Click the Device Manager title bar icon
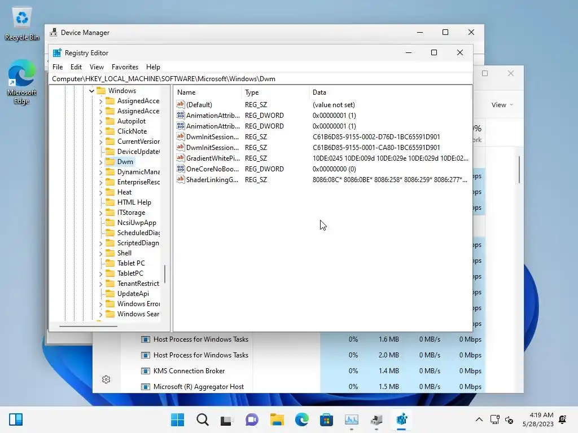The width and height of the screenshot is (578, 433). point(54,32)
